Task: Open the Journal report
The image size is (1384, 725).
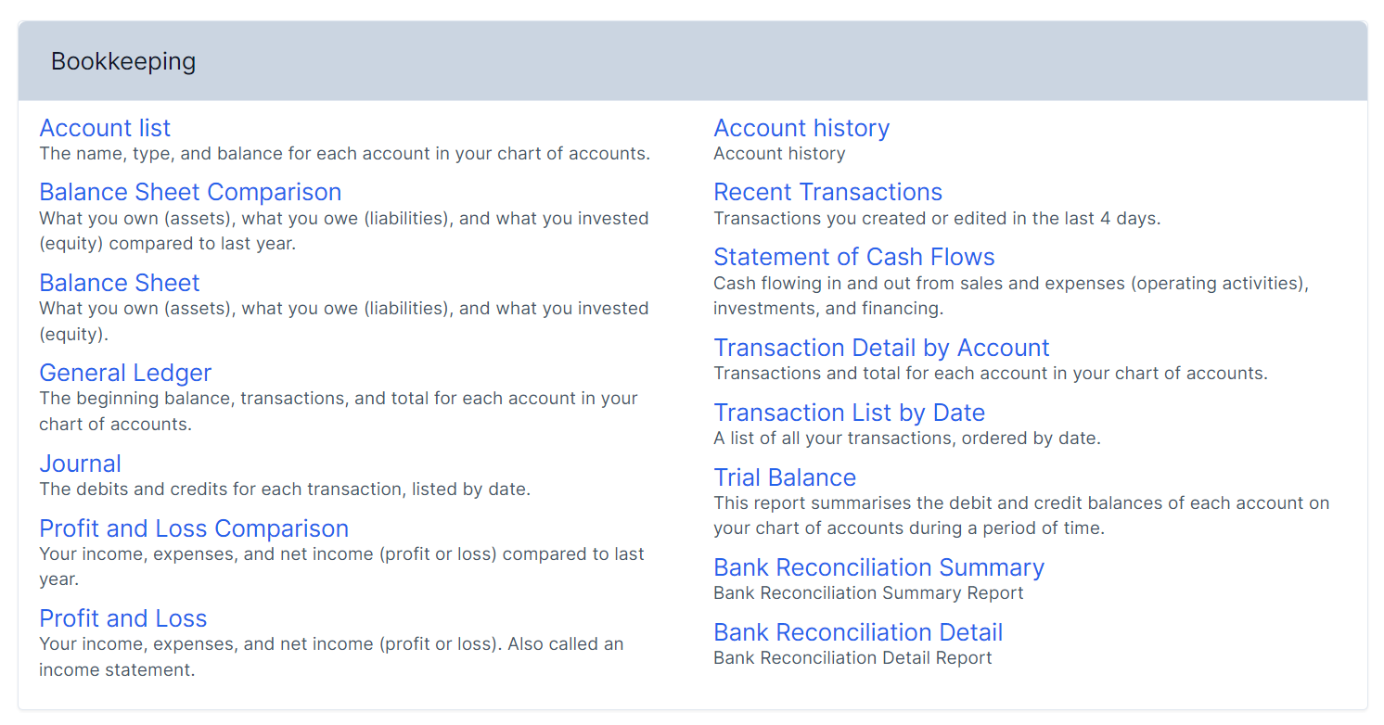Action: (81, 464)
